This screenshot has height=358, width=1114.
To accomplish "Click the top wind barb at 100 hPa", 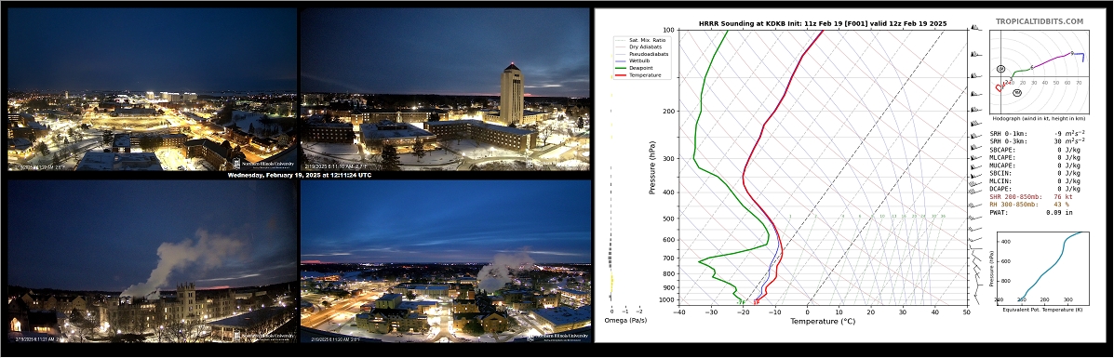I will pyautogui.click(x=976, y=29).
